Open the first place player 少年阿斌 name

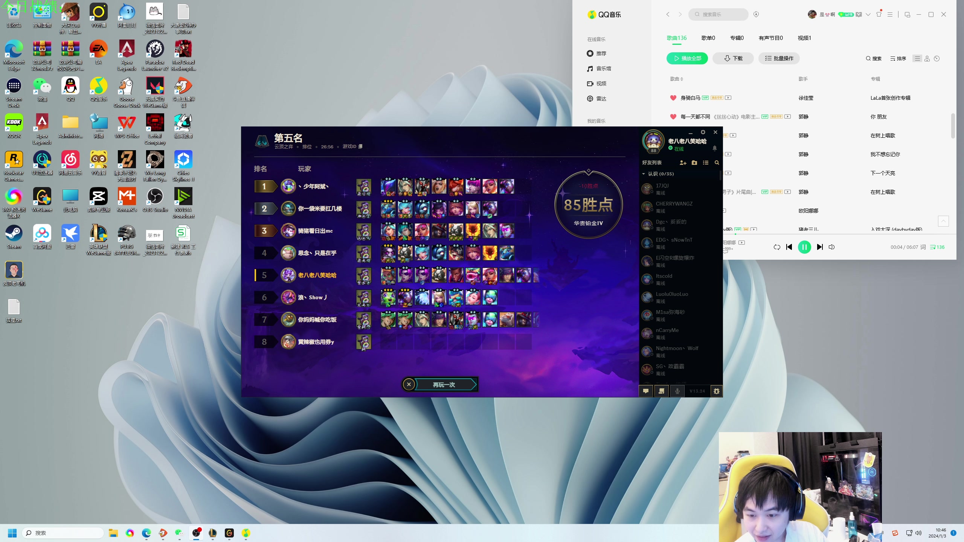pyautogui.click(x=314, y=186)
